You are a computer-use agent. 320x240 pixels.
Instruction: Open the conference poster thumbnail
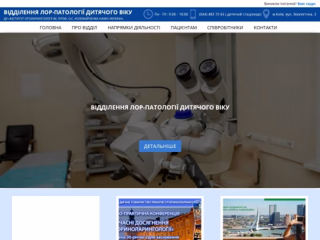pos(160,219)
